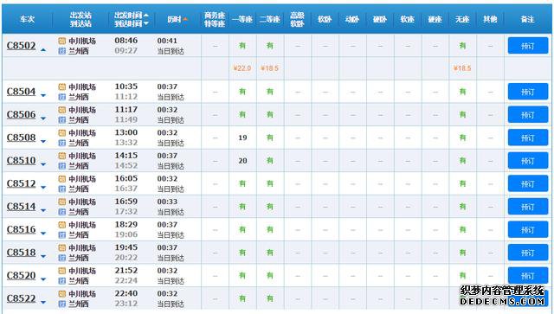Book train C8516 with 预订 button
Image resolution: width=554 pixels, height=314 pixels.
coord(528,229)
